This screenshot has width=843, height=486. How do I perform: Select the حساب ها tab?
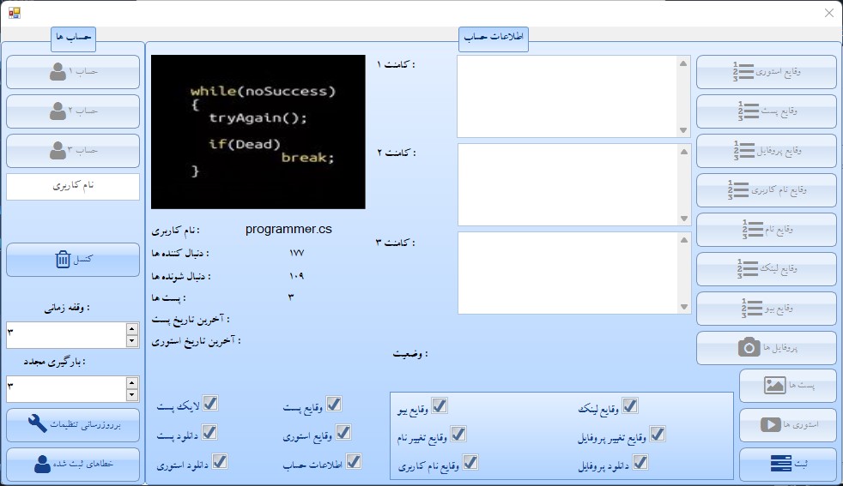coord(73,39)
